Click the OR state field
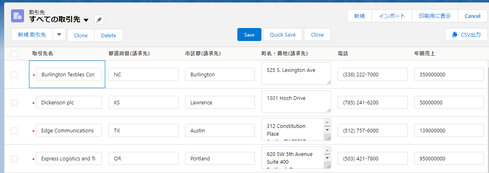Screen dimensions: 489x173 (x=144, y=159)
